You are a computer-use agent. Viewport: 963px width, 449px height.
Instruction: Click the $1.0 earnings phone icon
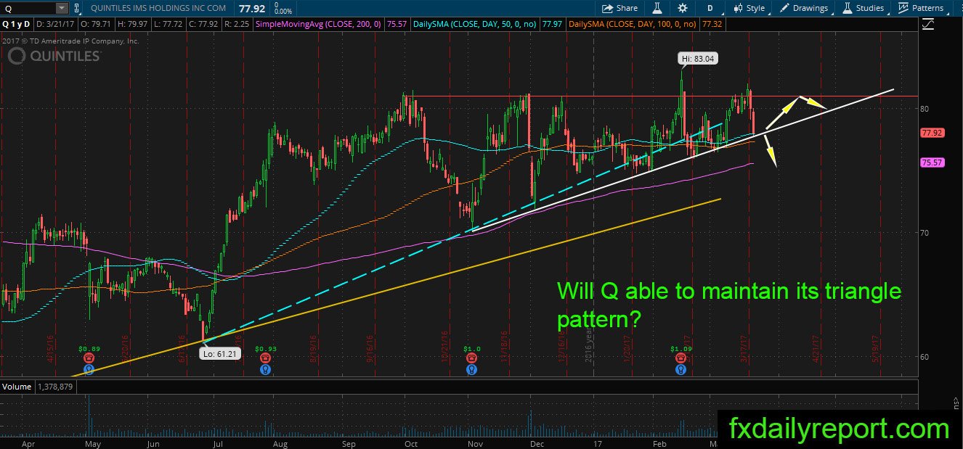click(x=472, y=358)
